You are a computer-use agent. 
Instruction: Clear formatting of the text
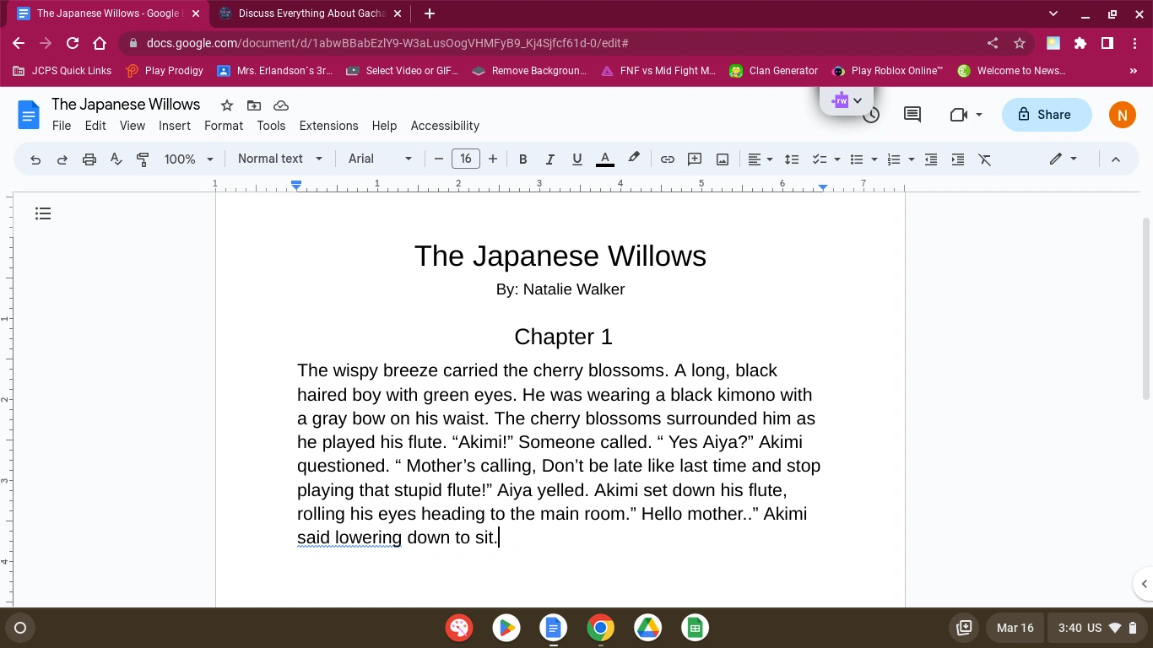[984, 159]
